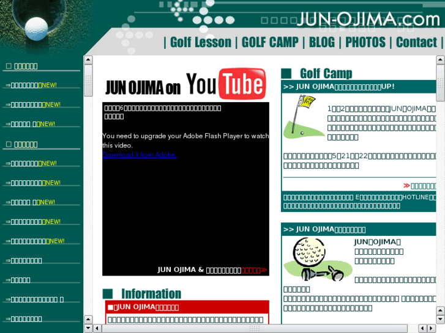445x333 pixels.
Task: Click the golf ball and tee clipart
Action: click(x=318, y=260)
